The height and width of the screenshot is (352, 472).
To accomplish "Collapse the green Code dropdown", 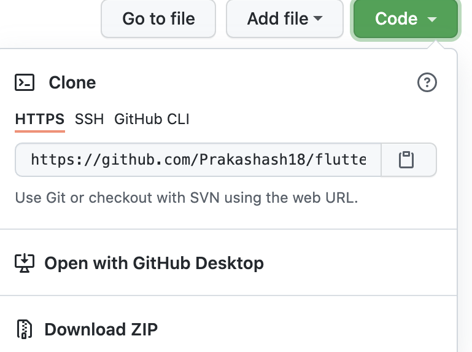I will click(406, 18).
